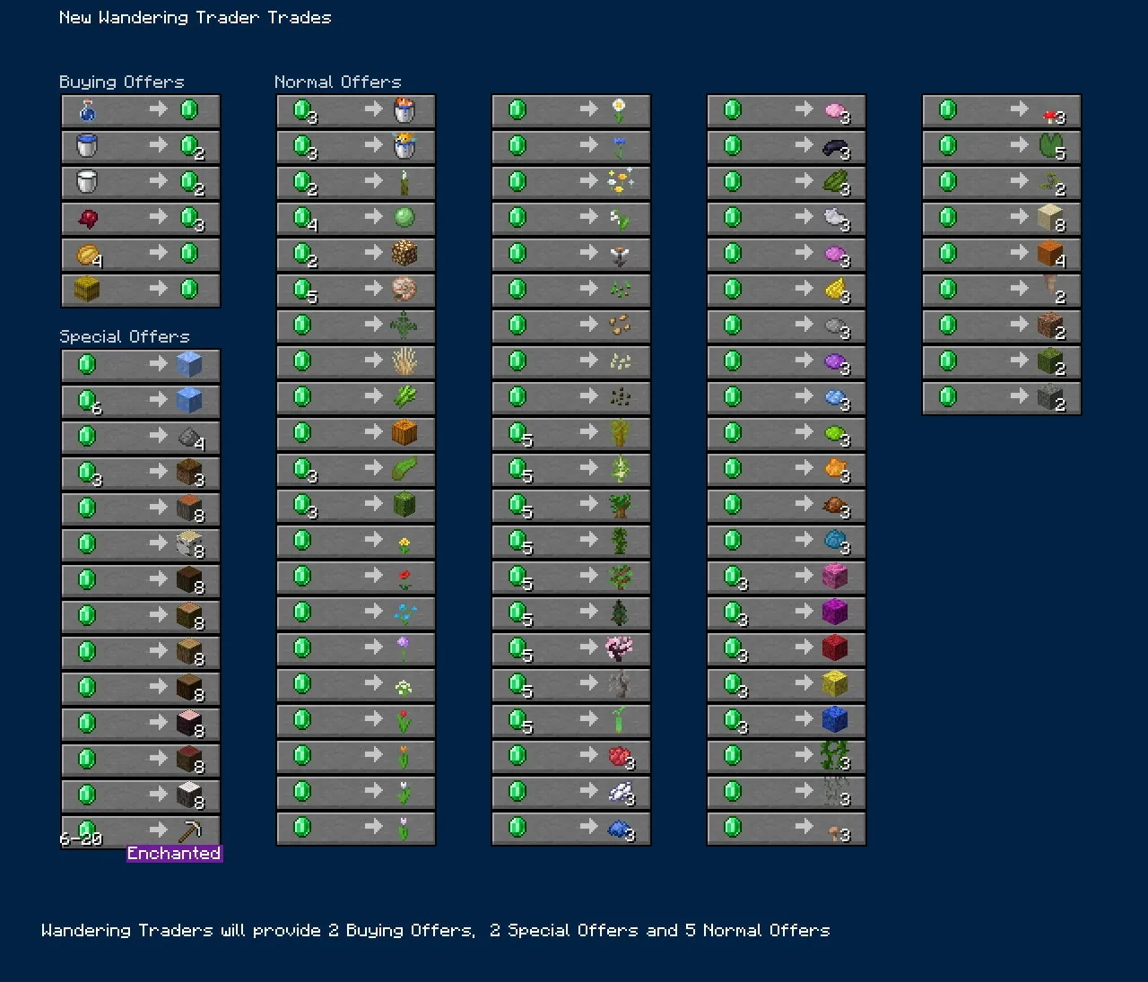
Task: Click the green cactus block icon
Action: coord(404,505)
